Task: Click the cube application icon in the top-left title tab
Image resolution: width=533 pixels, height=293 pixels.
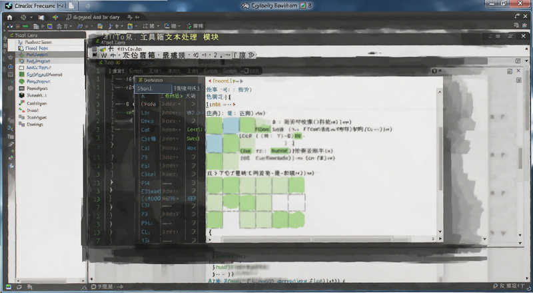Action: (8, 6)
